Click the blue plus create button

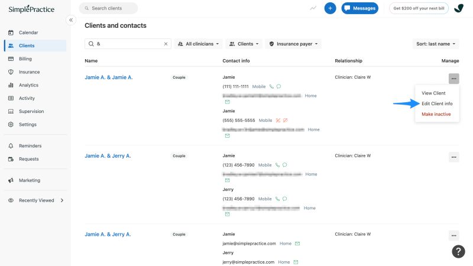coord(330,8)
